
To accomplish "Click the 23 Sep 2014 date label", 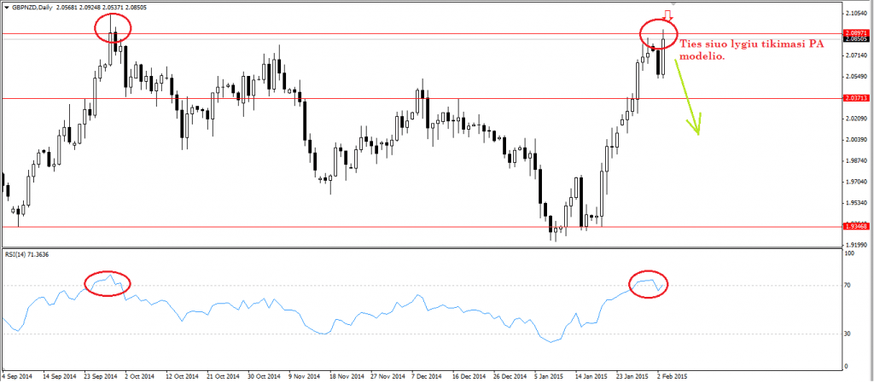I will 101,376.
